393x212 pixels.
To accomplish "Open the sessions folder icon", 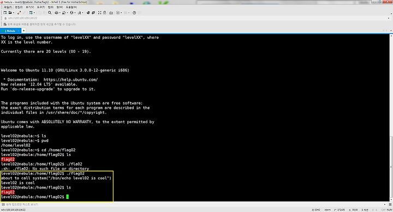I will click(10, 13).
